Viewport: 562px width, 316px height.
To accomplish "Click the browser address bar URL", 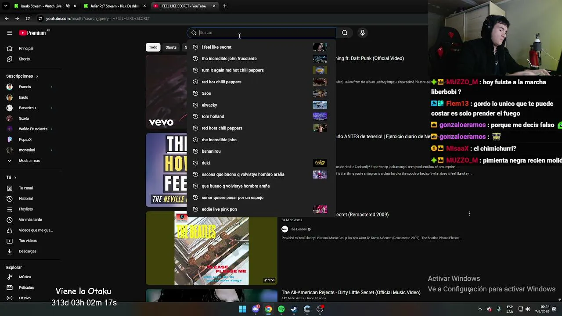I will [x=98, y=18].
